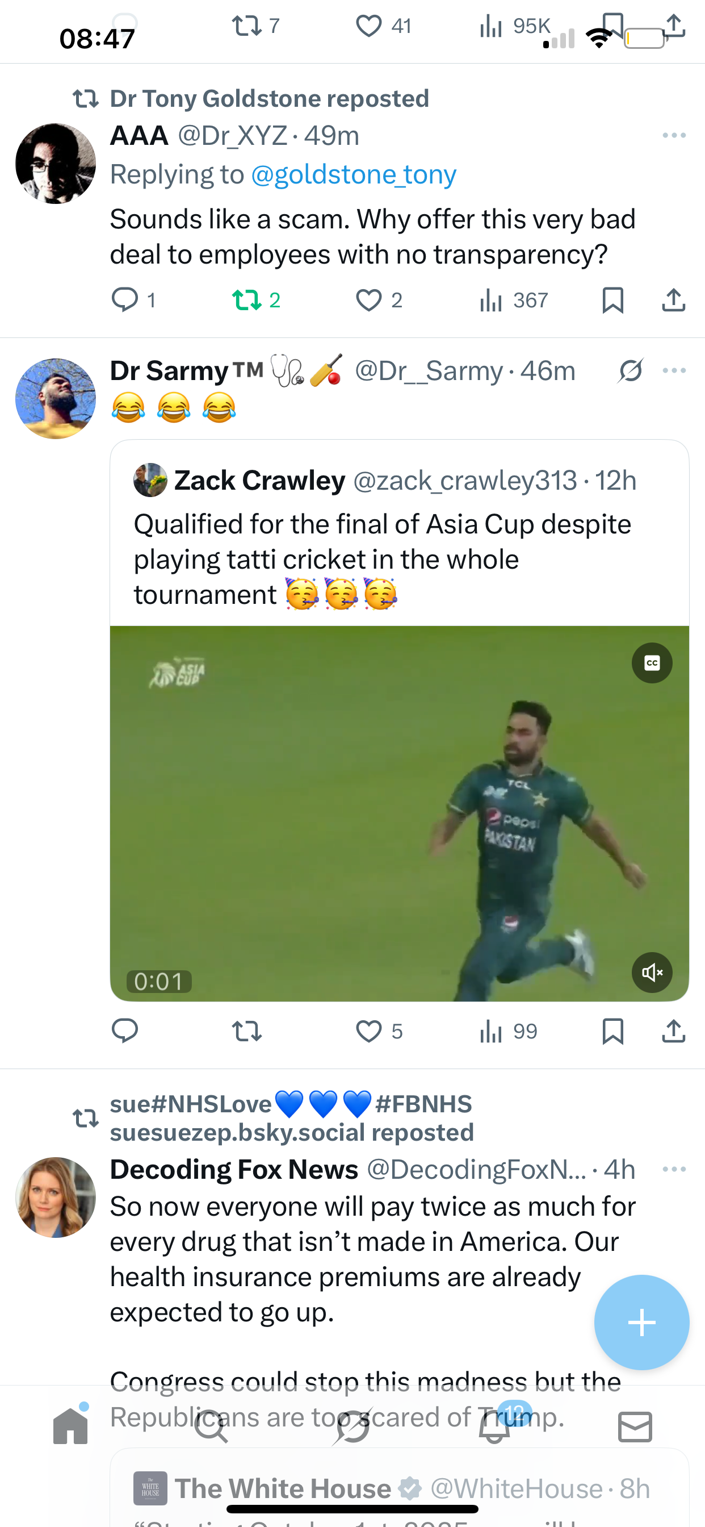Open more options on Decoding Fox News post
The height and width of the screenshot is (1527, 705).
point(674,1169)
